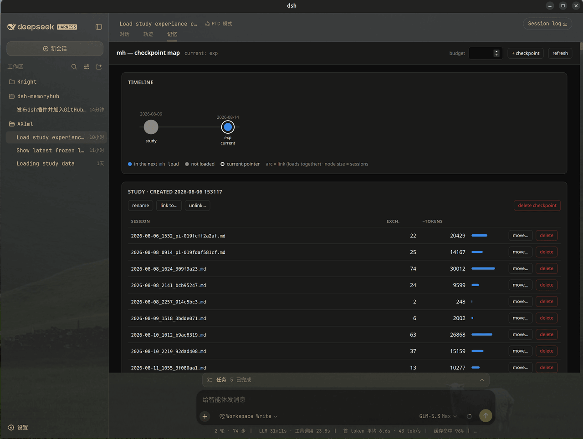Click the search icon in workspace header
The width and height of the screenshot is (583, 439).
click(74, 67)
